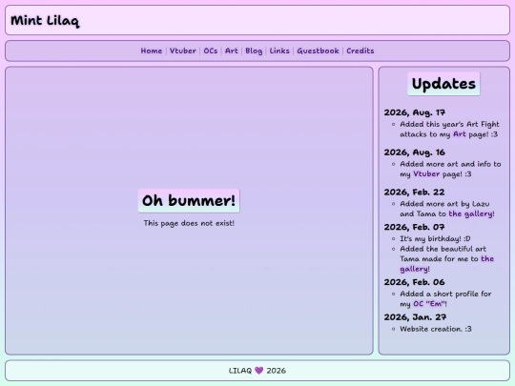The height and width of the screenshot is (386, 515).
Task: Go to the Credits nav link
Action: click(360, 51)
